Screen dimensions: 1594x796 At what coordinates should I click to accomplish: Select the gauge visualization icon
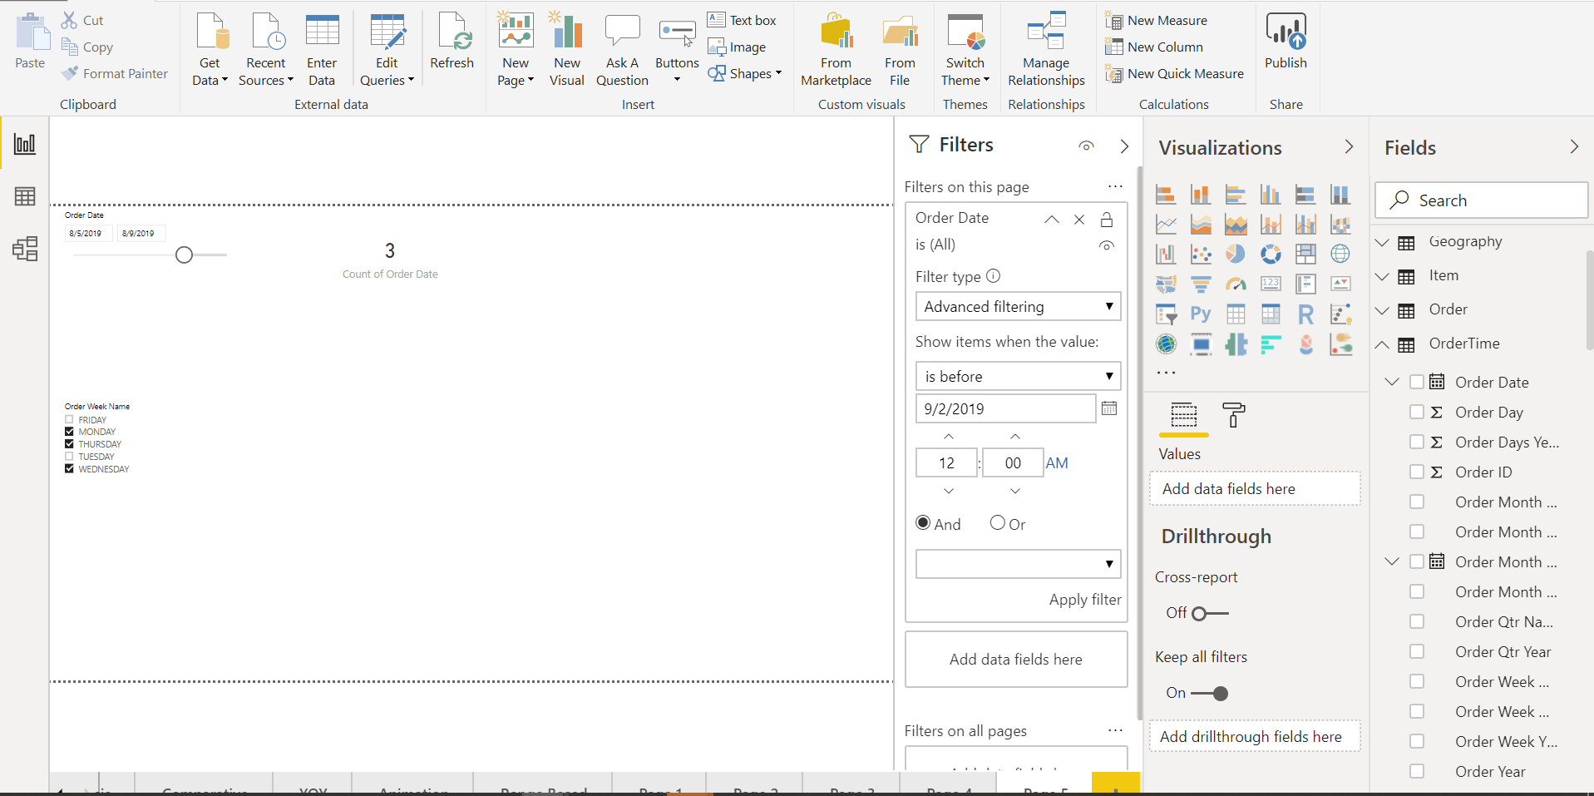click(1236, 284)
